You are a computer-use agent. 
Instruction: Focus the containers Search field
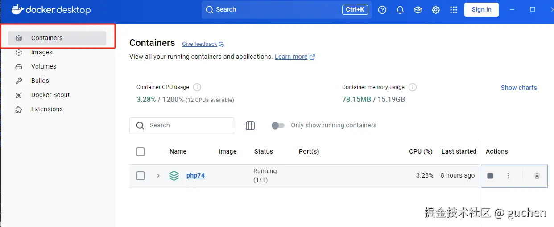[x=182, y=126]
